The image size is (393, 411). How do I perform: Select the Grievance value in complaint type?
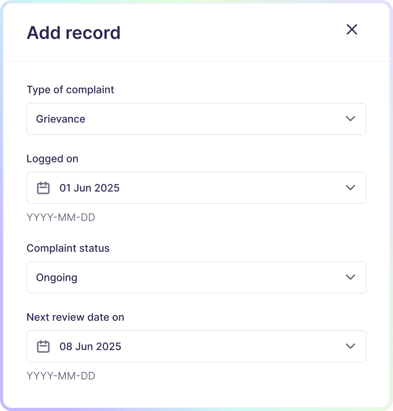61,119
